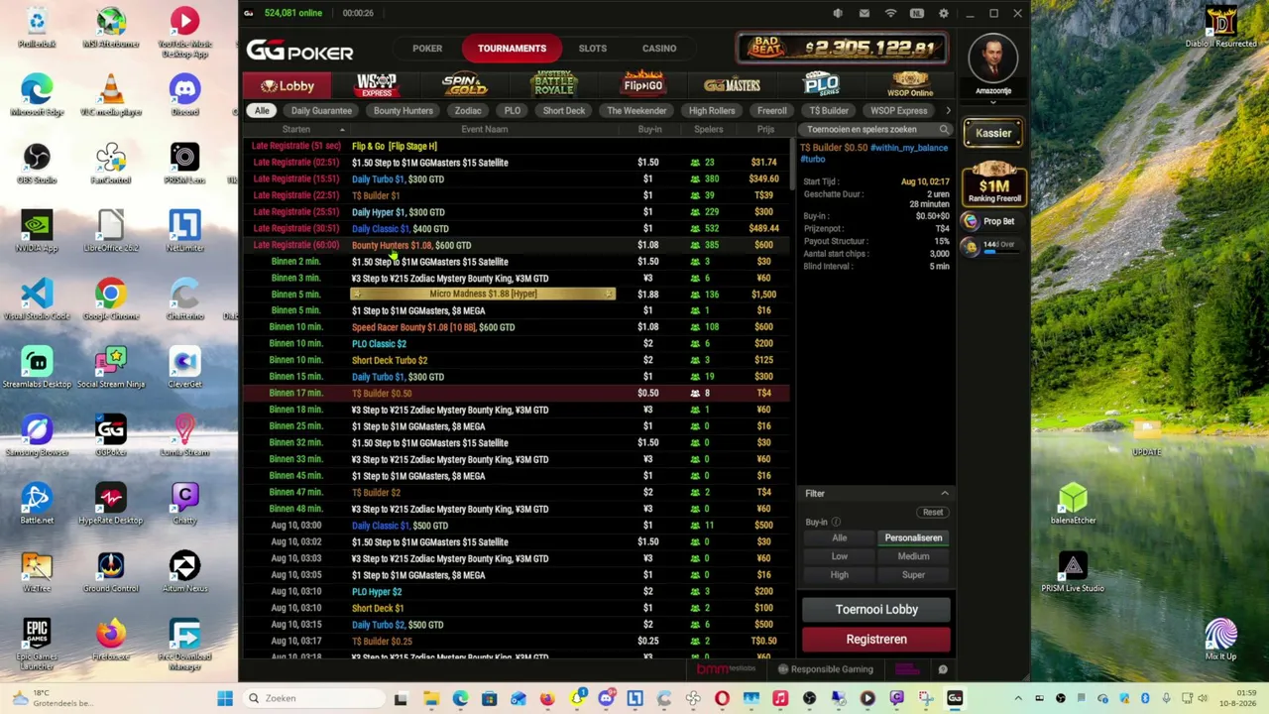Switch to the TOURNAMENTS main tab
The height and width of the screenshot is (714, 1269).
(x=512, y=48)
